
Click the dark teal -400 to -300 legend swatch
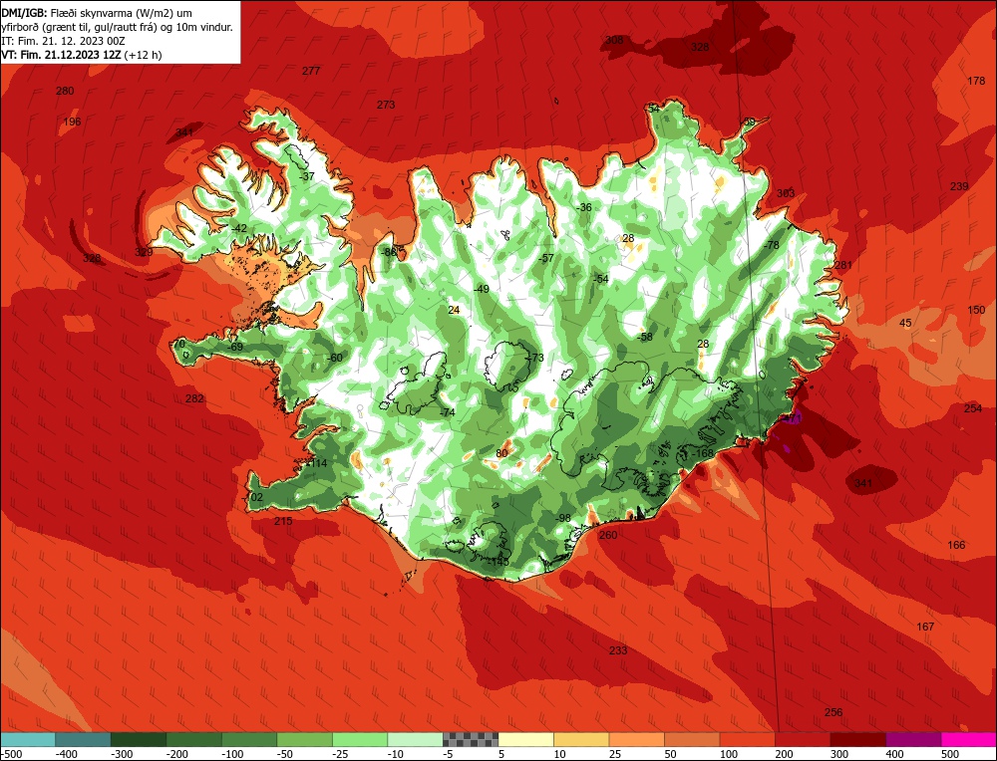83,739
